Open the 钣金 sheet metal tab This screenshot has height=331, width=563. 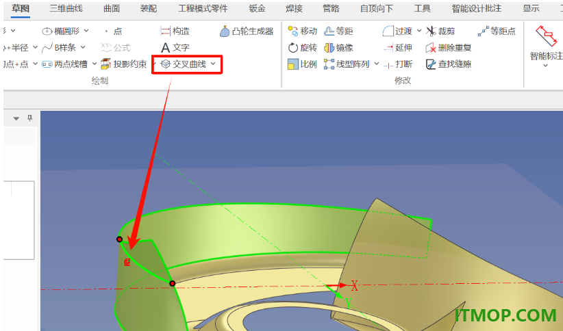(x=257, y=9)
